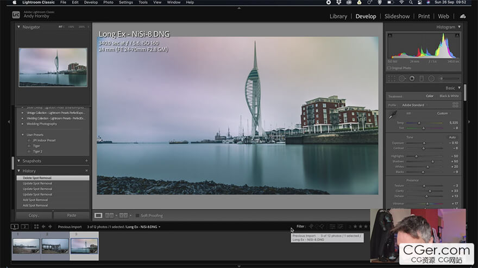Open the Develop menu in menu bar
The height and width of the screenshot is (268, 478).
pyautogui.click(x=91, y=2)
